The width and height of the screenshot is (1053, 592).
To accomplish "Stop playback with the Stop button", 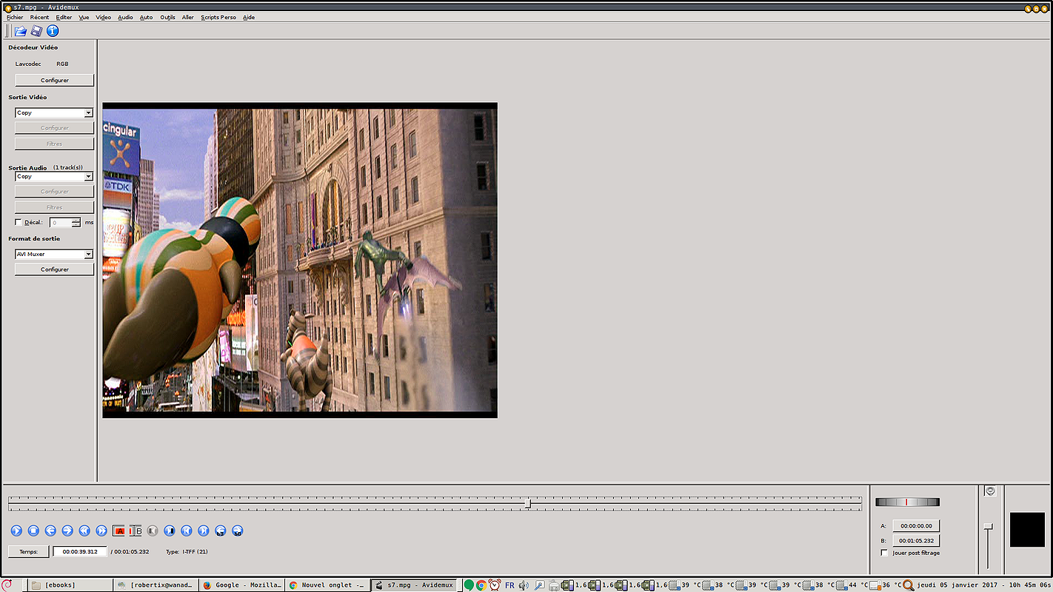I will pos(33,531).
